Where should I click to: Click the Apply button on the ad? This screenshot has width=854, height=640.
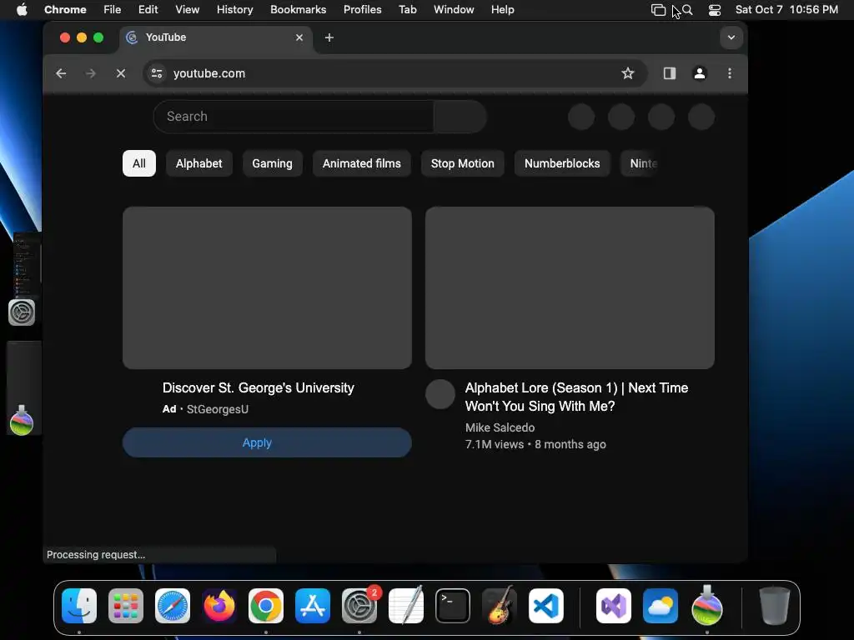click(x=267, y=442)
